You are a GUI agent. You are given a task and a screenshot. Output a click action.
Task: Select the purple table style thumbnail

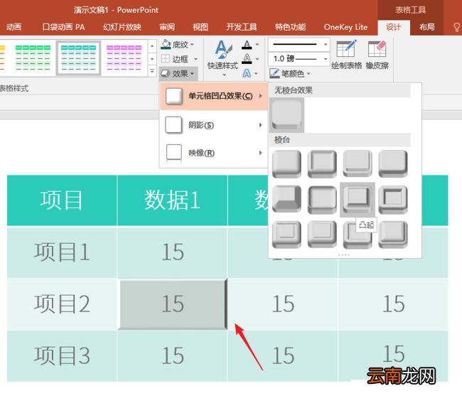click(x=124, y=58)
